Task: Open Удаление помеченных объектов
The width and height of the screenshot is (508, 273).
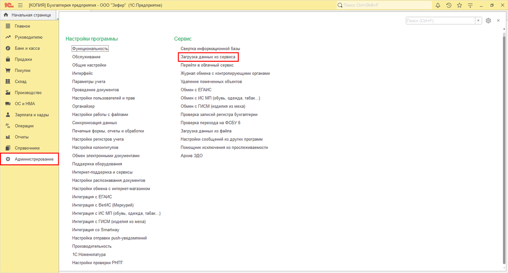Action: click(211, 82)
